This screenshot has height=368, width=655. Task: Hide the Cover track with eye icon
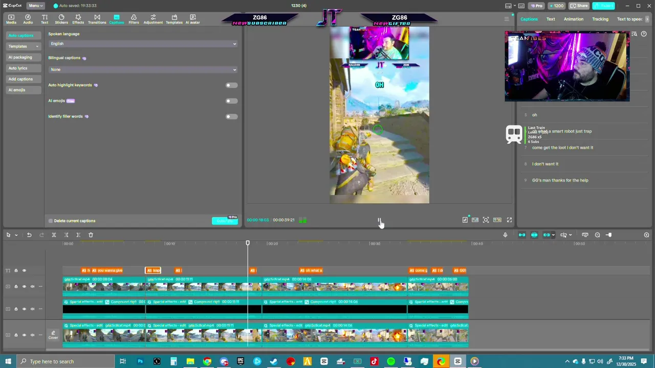click(x=24, y=335)
